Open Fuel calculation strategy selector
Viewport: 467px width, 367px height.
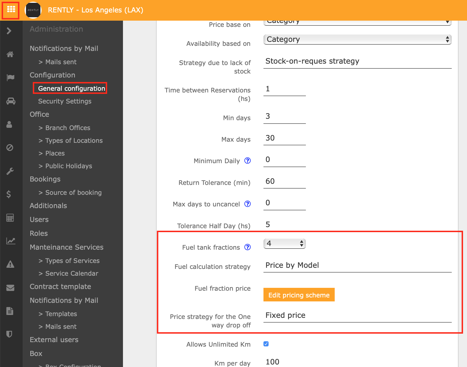click(x=357, y=265)
